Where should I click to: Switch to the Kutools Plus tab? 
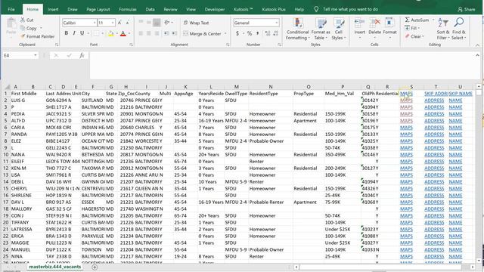tap(274, 9)
